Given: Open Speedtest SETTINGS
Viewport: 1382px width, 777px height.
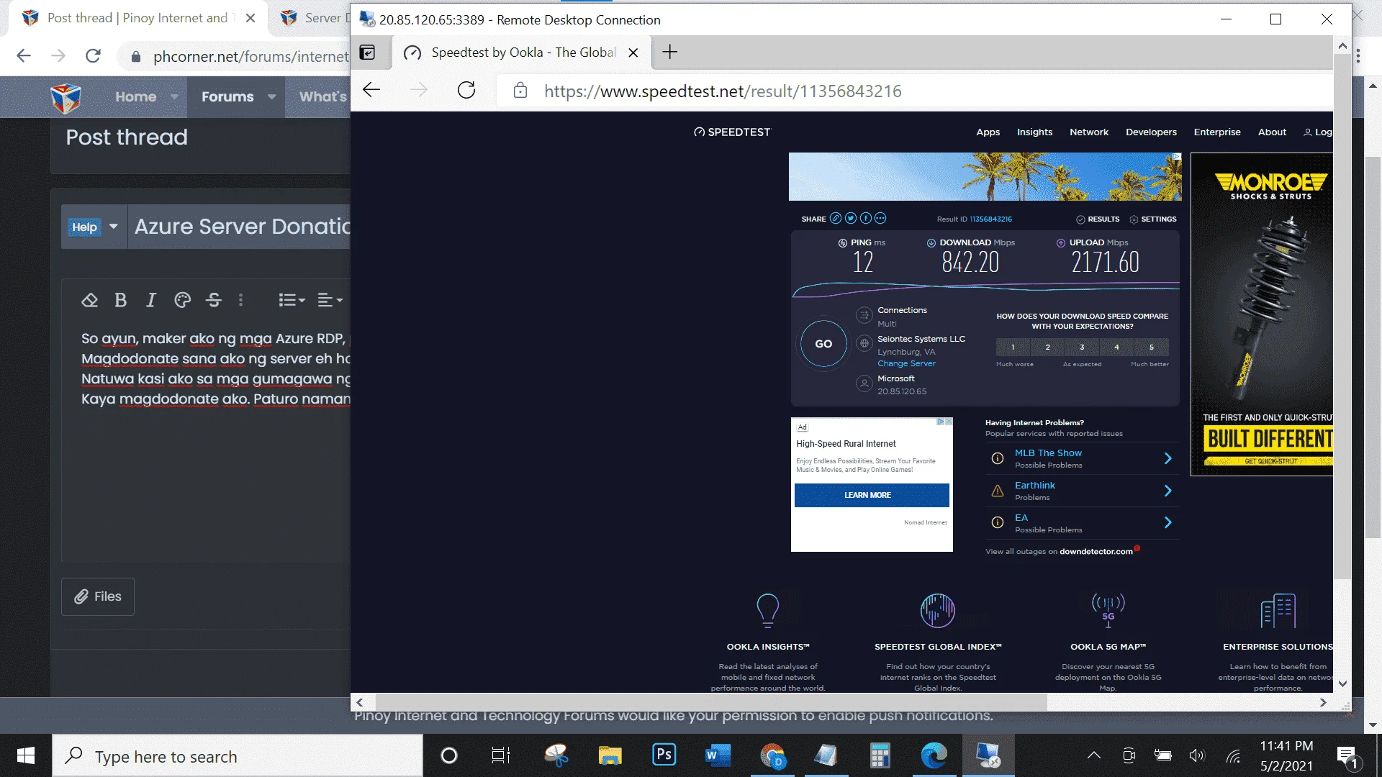Looking at the screenshot, I should pyautogui.click(x=1153, y=219).
